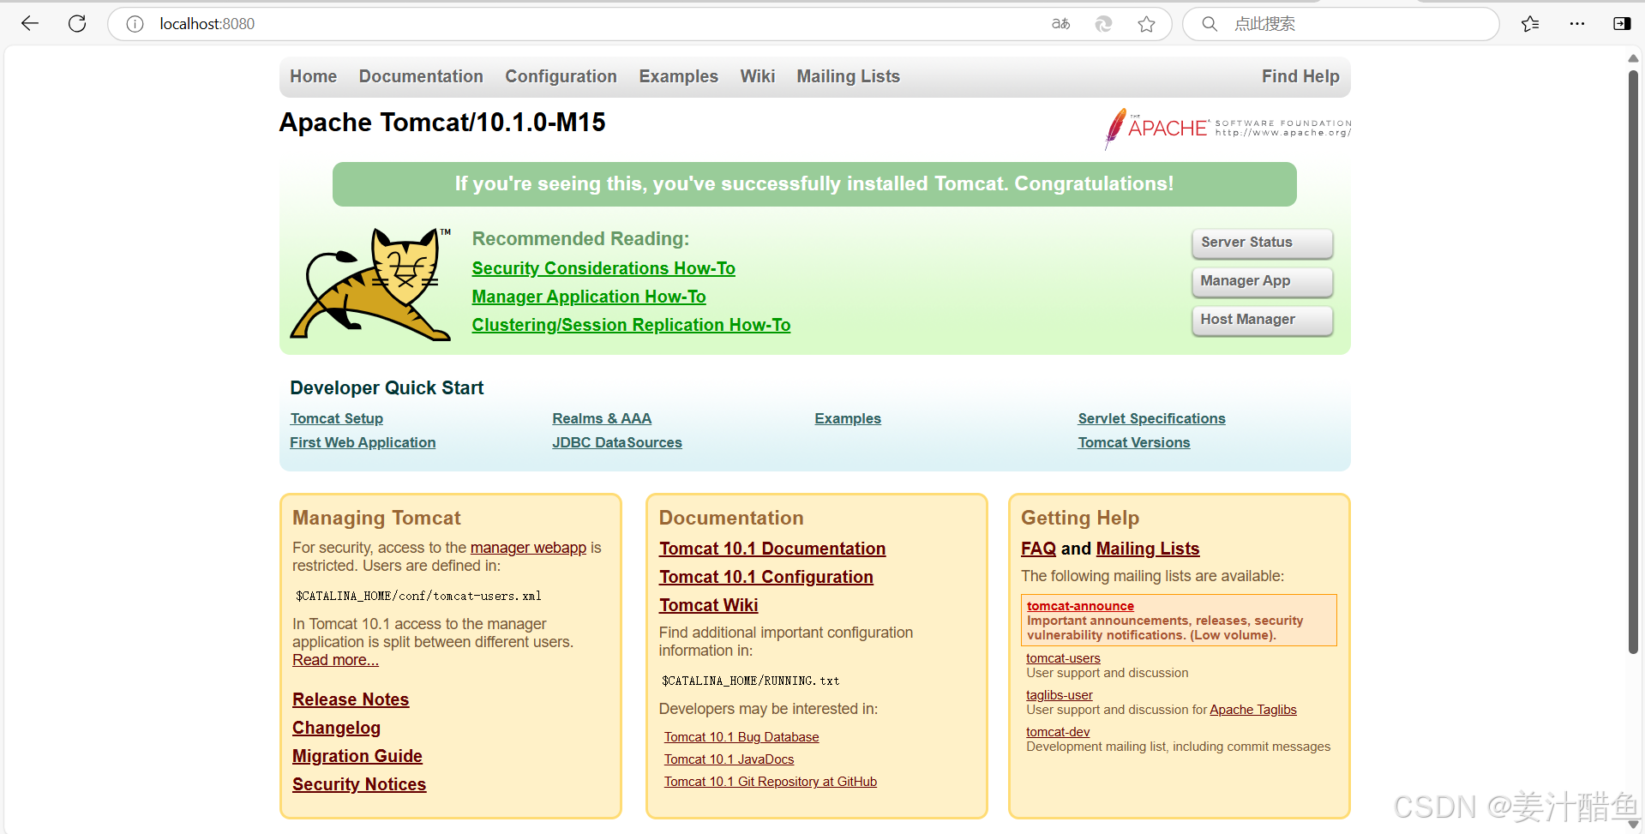Image resolution: width=1645 pixels, height=834 pixels.
Task: Open the Migration Guide link
Action: (x=357, y=756)
